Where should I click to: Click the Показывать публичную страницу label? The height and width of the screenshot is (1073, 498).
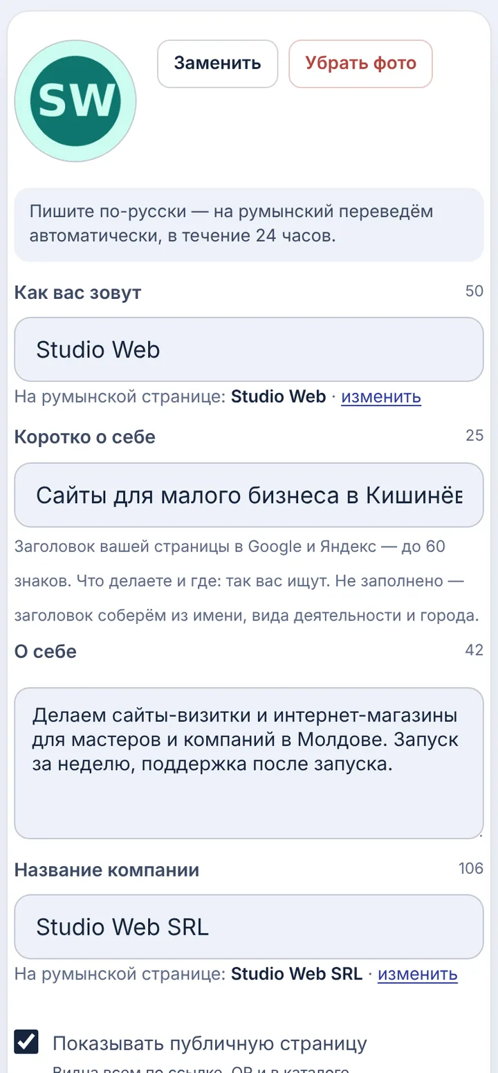coord(210,1043)
